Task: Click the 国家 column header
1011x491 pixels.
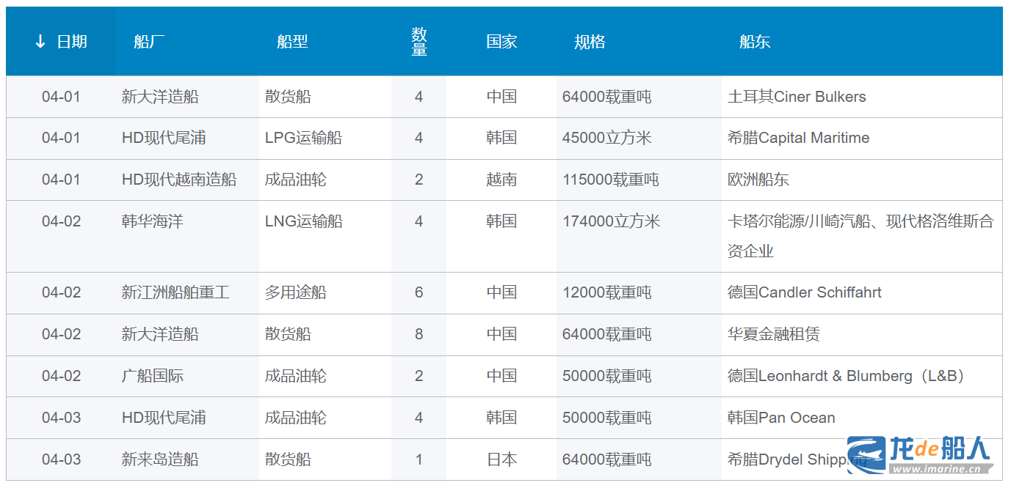Action: (x=501, y=42)
